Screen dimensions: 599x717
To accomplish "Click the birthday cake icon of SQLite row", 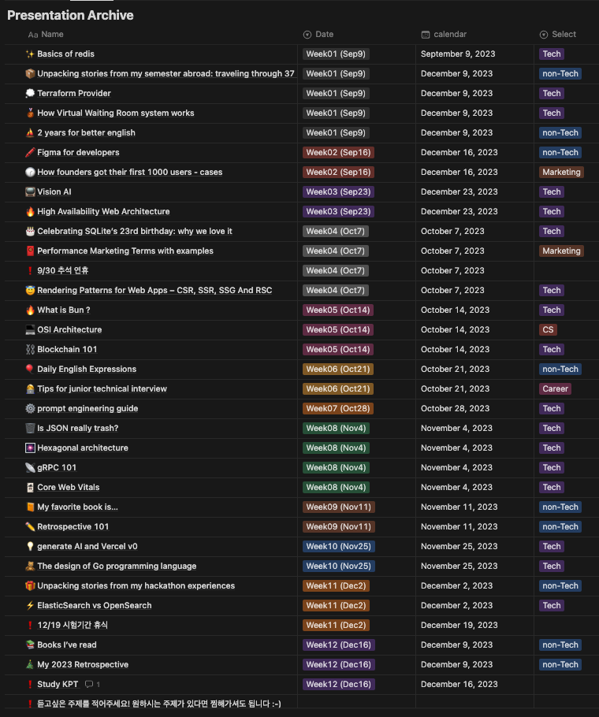I will (30, 231).
